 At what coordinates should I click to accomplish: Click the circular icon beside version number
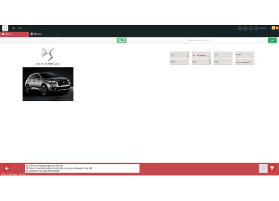point(256,28)
